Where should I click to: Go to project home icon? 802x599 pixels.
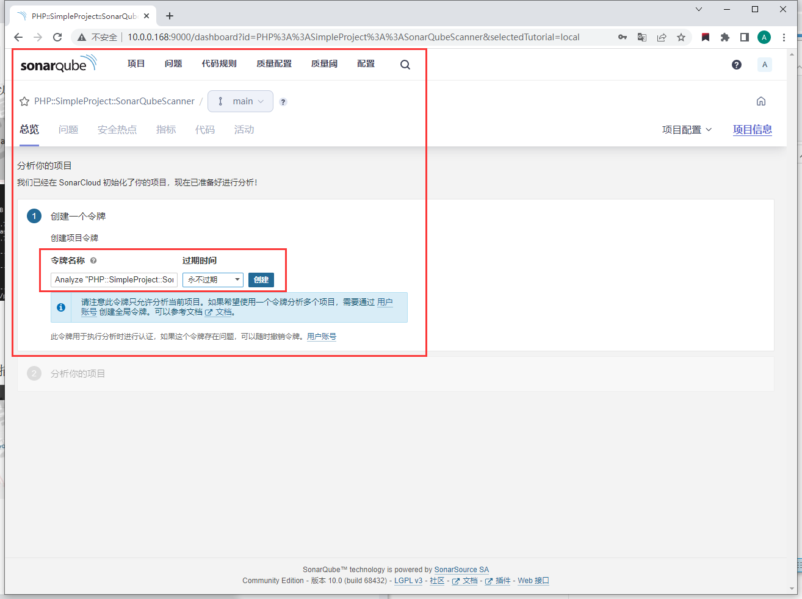761,101
